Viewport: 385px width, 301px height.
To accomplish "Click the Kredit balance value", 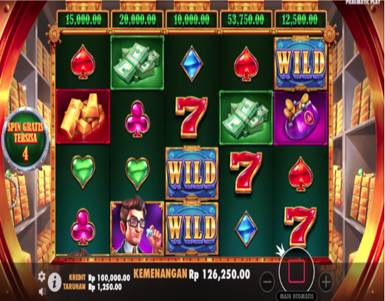I will coord(109,278).
